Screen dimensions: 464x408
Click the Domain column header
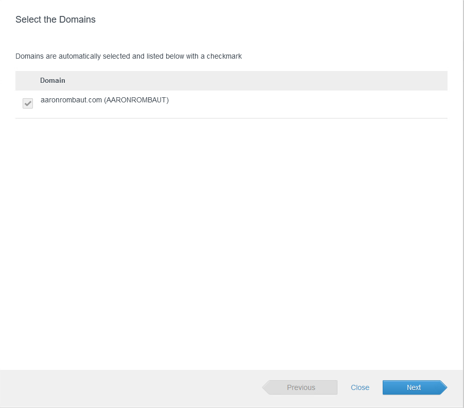pos(52,81)
